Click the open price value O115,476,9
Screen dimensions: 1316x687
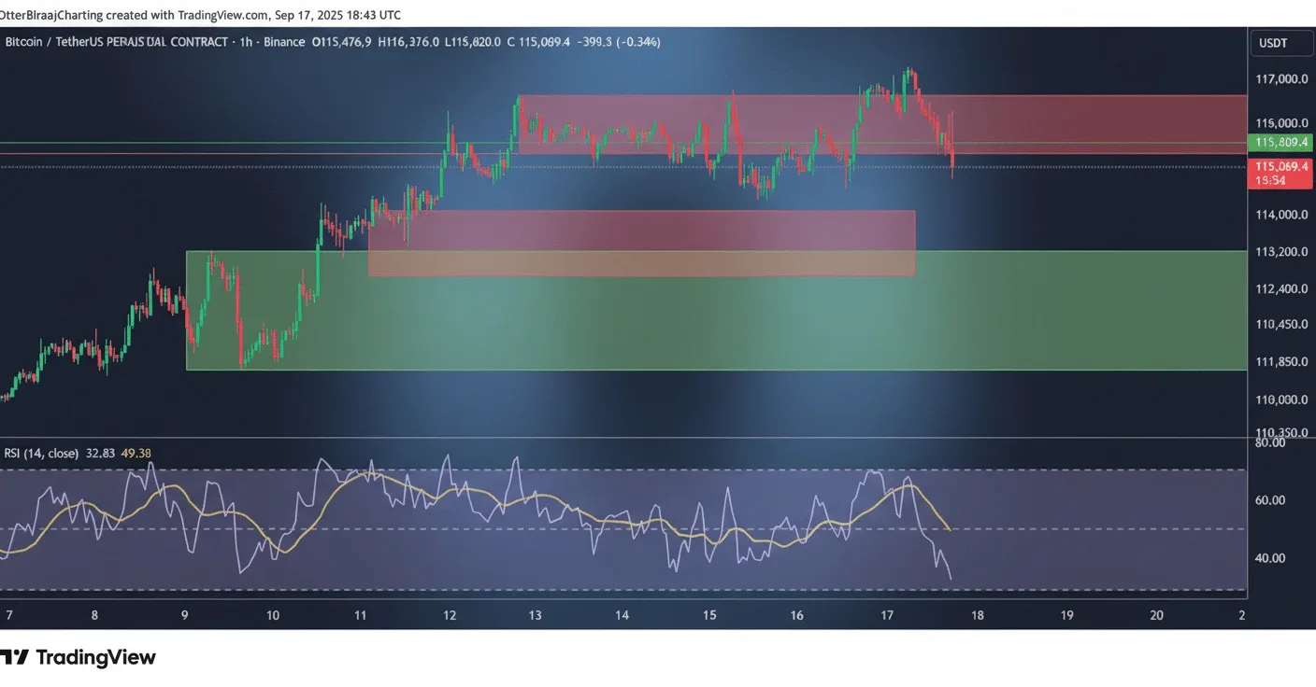[341, 42]
